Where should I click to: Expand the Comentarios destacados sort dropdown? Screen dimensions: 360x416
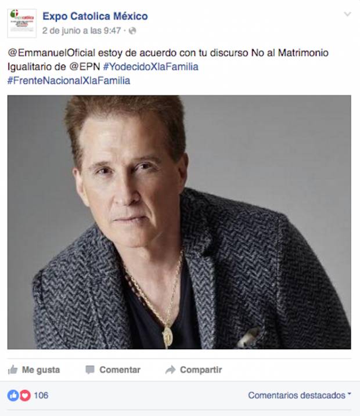(300, 395)
